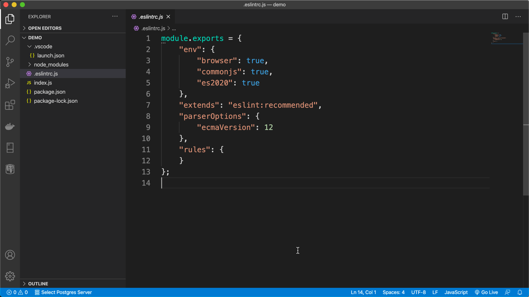529x297 pixels.
Task: Open the database explorer icon below Docker
Action: [x=10, y=148]
